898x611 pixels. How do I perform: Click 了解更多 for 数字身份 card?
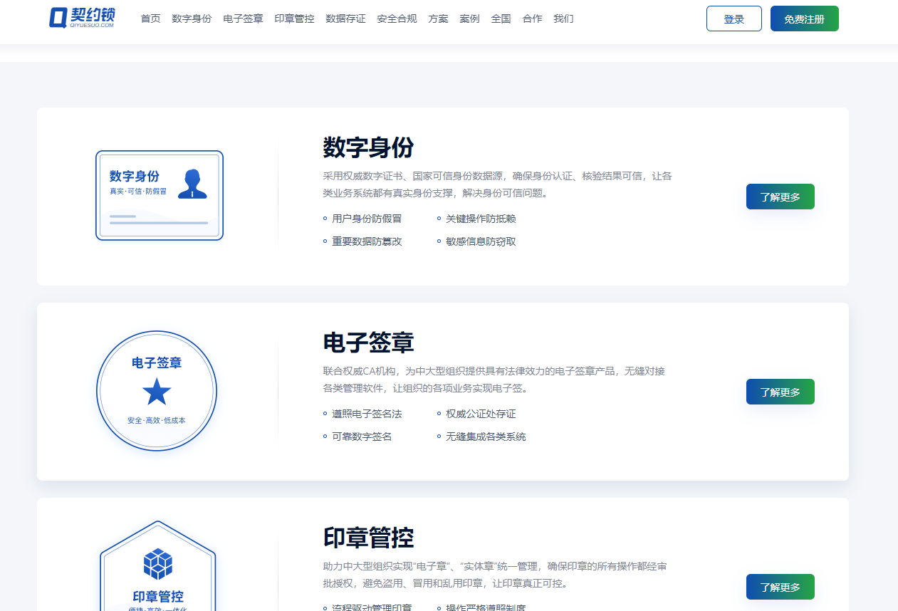coord(780,197)
